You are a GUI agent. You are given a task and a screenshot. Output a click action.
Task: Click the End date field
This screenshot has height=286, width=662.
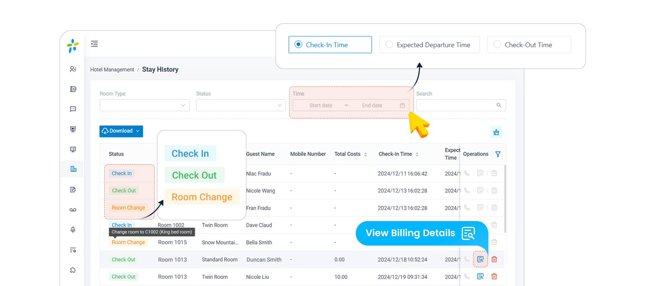pos(372,105)
